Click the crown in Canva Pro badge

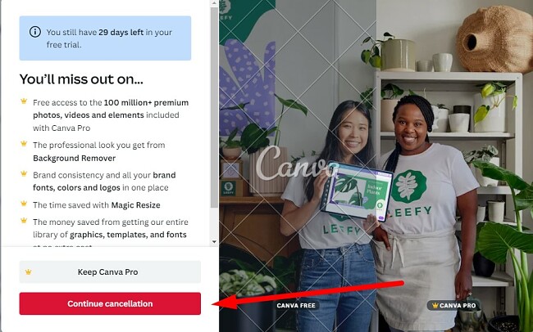[x=435, y=306]
